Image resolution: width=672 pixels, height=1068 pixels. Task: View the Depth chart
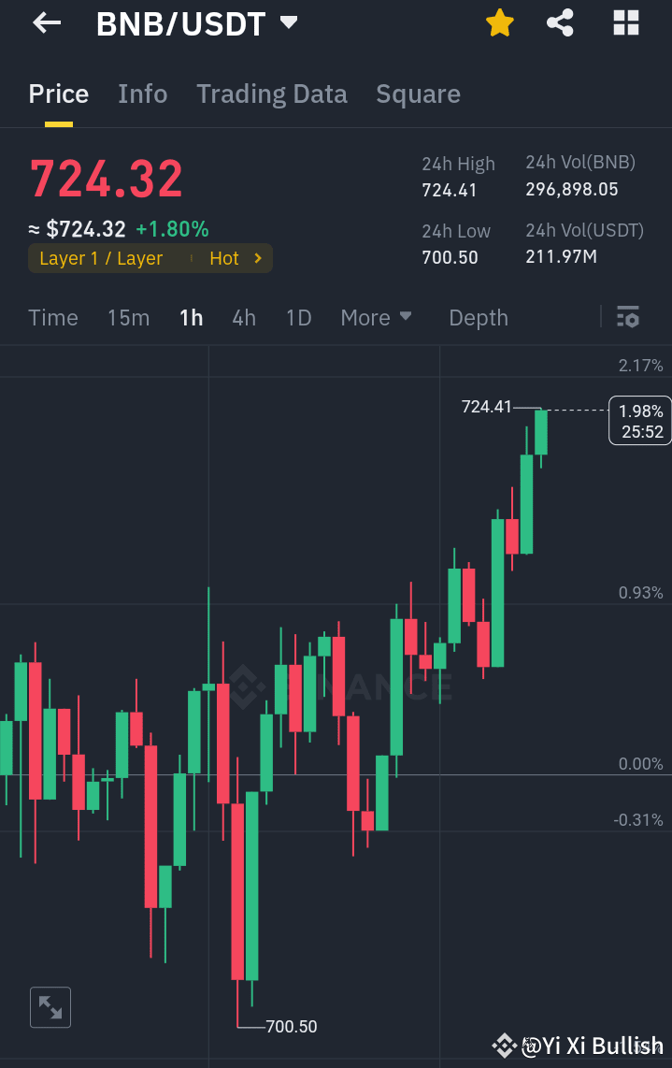[x=478, y=318]
